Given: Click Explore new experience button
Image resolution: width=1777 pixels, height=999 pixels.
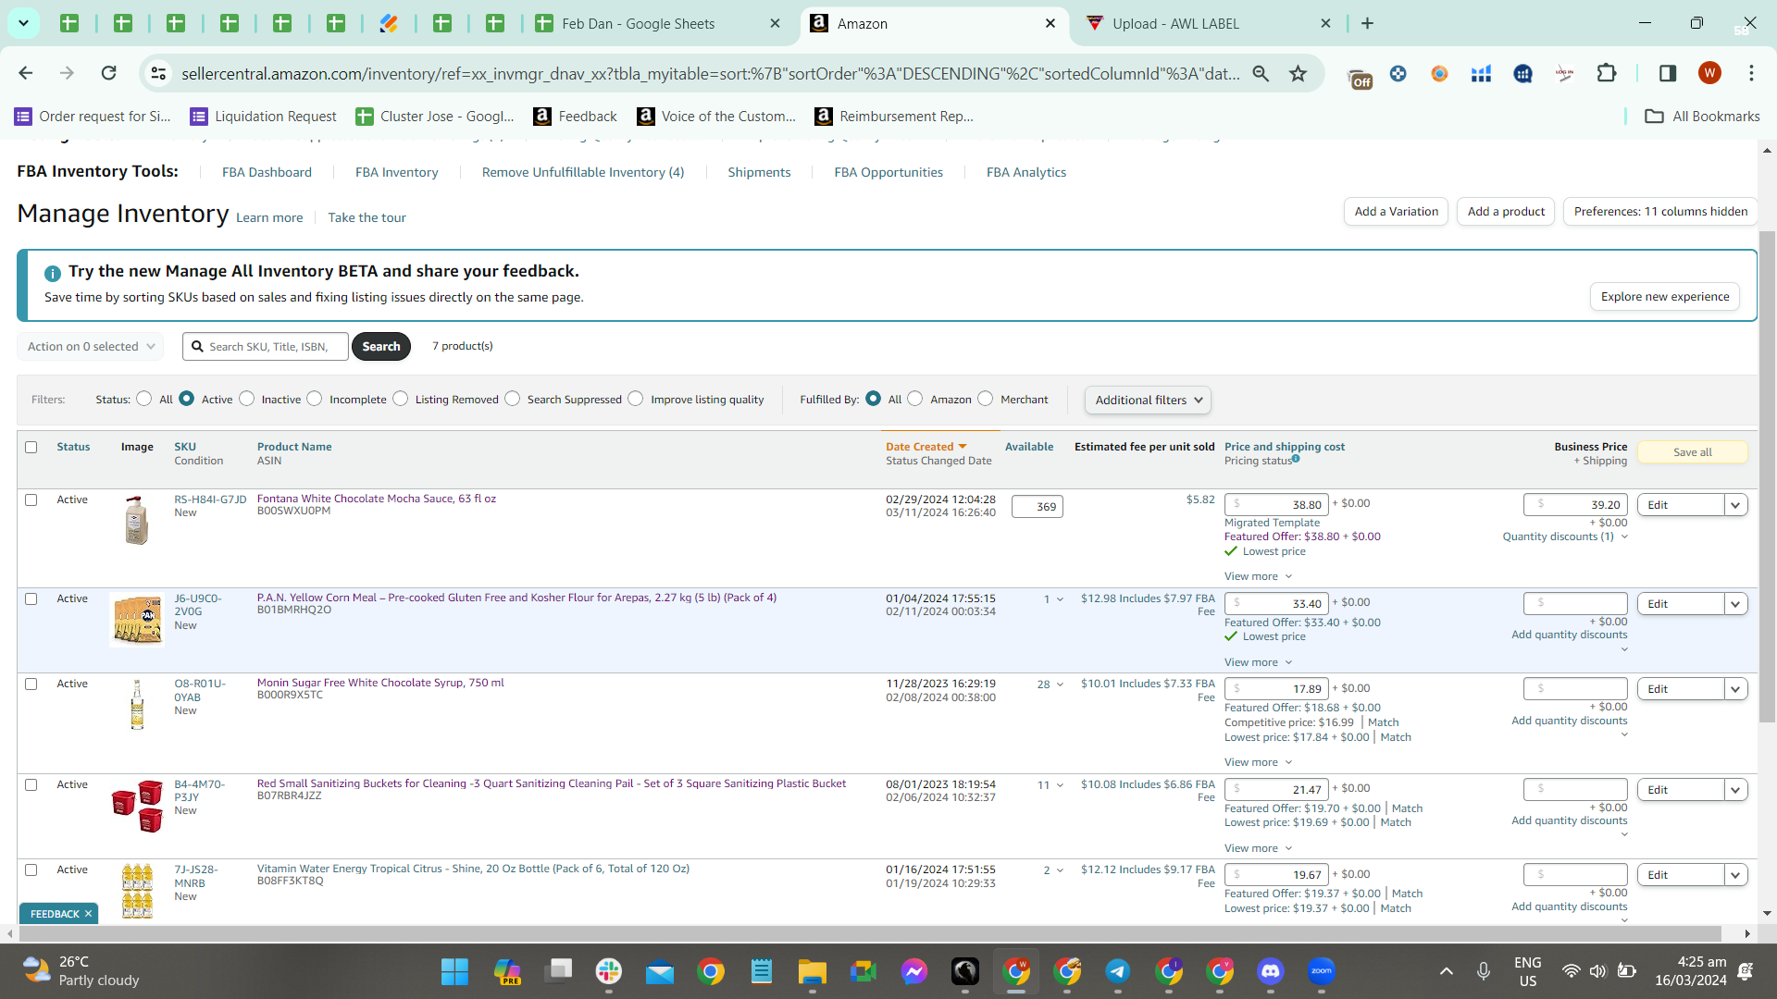Looking at the screenshot, I should click(x=1665, y=297).
